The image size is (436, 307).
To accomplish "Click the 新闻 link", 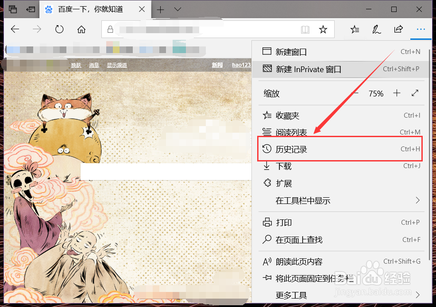I will coord(217,65).
